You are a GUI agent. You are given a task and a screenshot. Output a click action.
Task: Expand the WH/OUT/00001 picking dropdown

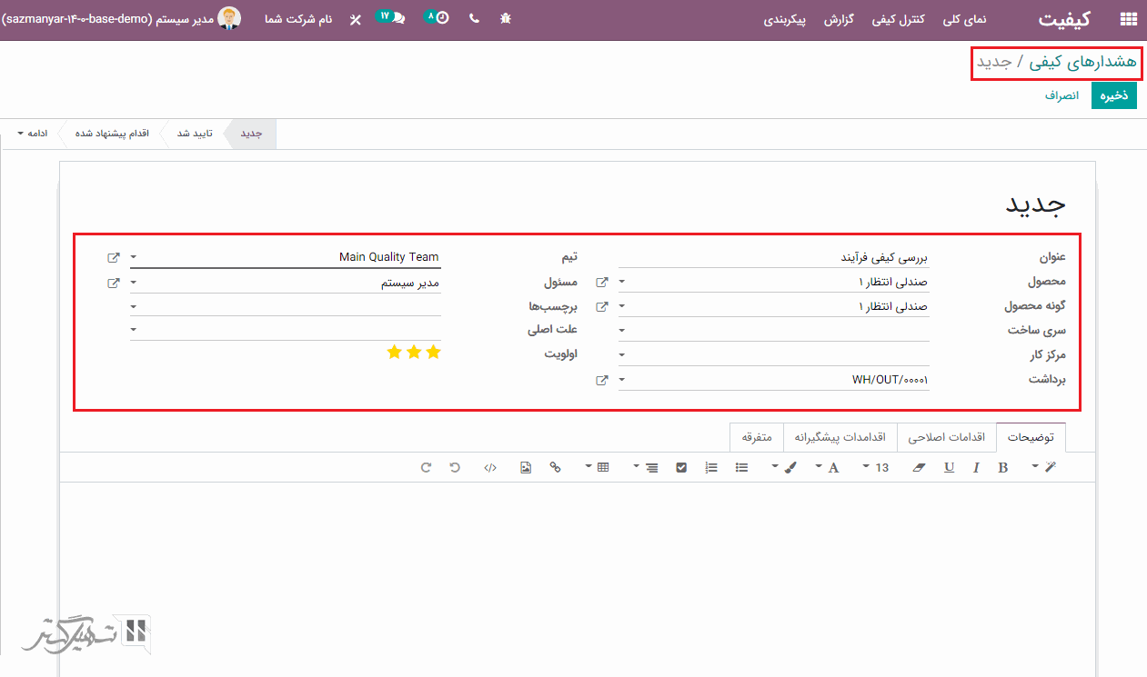(x=622, y=380)
